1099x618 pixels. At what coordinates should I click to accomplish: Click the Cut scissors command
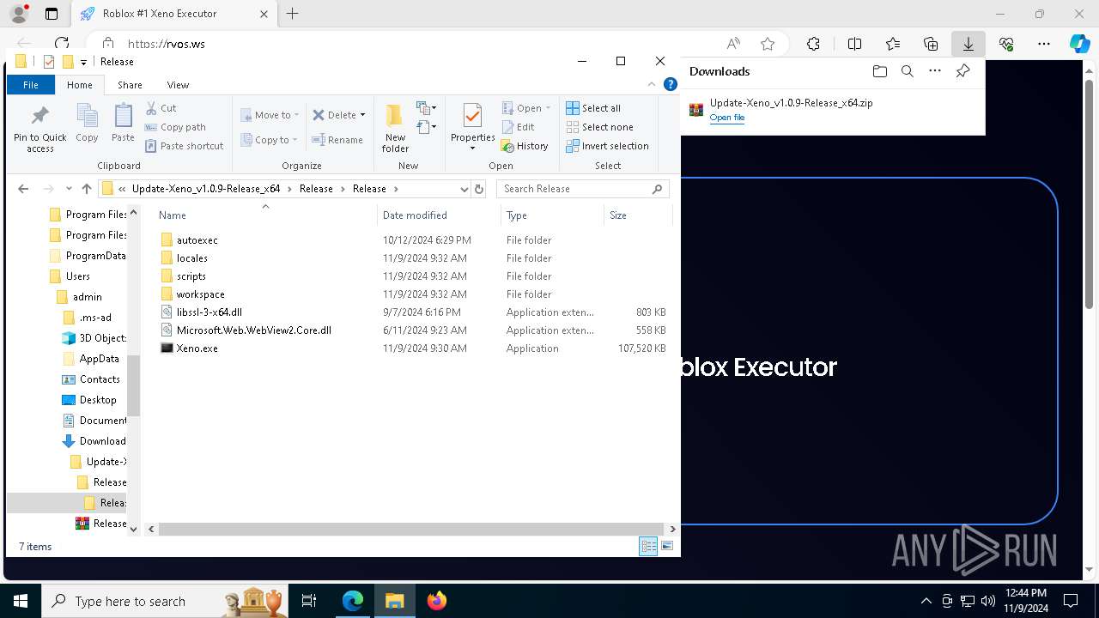pos(161,108)
